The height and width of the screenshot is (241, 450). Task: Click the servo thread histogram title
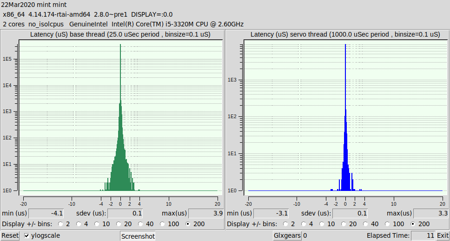coord(345,35)
